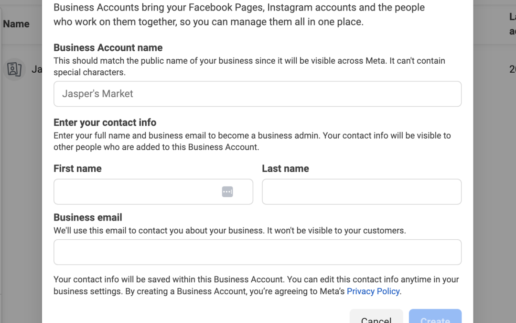Image resolution: width=516 pixels, height=323 pixels.
Task: Click the blue Create button
Action: tap(435, 318)
